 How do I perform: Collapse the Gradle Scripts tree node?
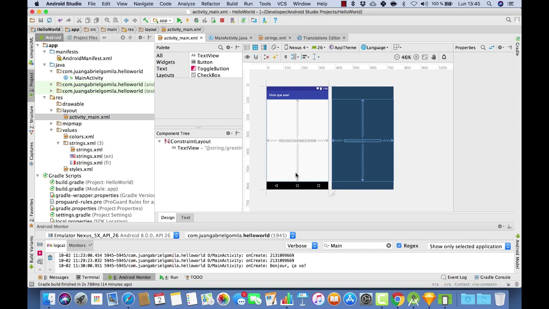pyautogui.click(x=38, y=176)
